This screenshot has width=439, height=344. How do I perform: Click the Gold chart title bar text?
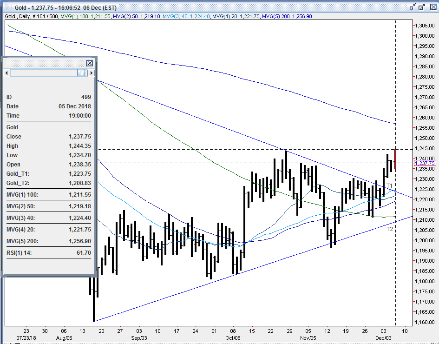pos(66,7)
